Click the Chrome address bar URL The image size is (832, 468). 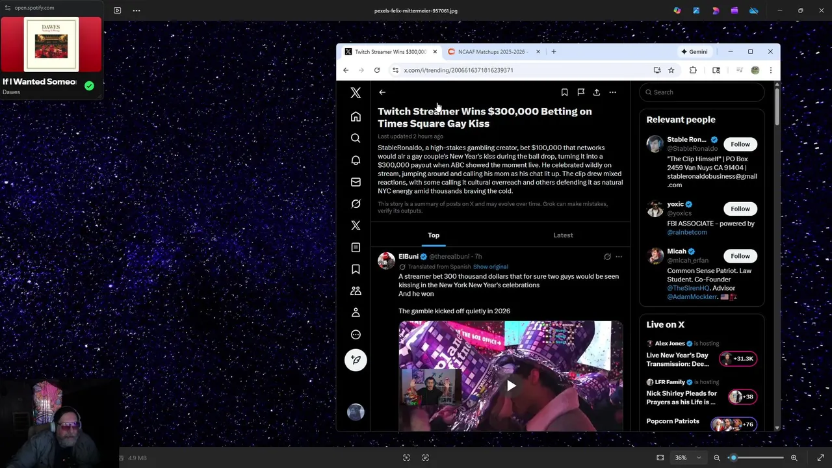point(458,70)
